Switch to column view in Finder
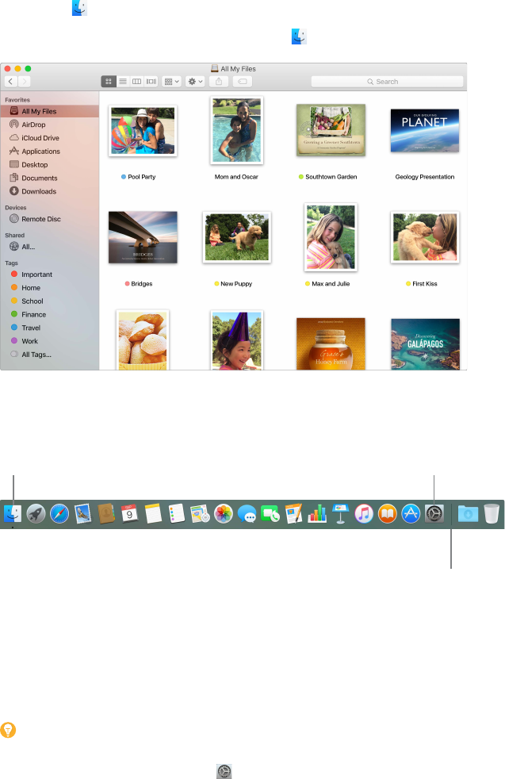Image resolution: width=505 pixels, height=779 pixels. tap(136, 81)
